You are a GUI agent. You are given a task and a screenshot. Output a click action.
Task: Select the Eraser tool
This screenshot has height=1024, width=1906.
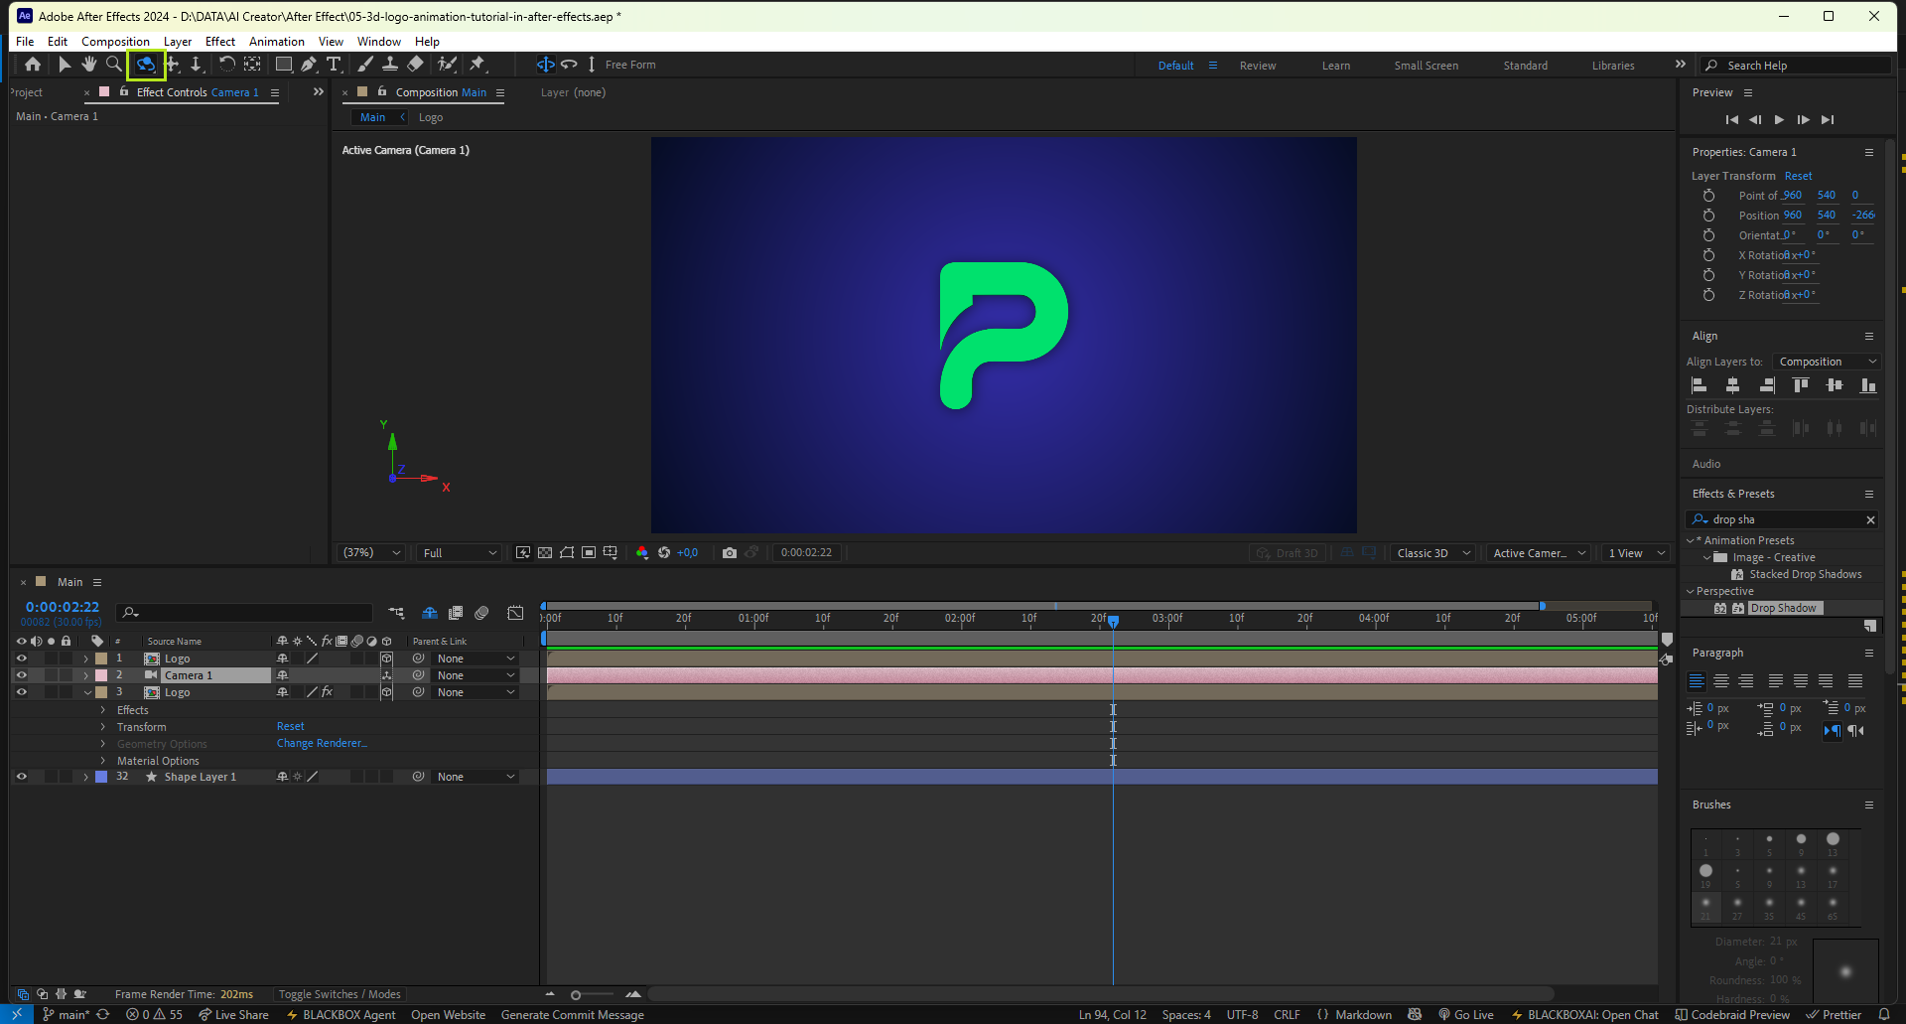(416, 65)
